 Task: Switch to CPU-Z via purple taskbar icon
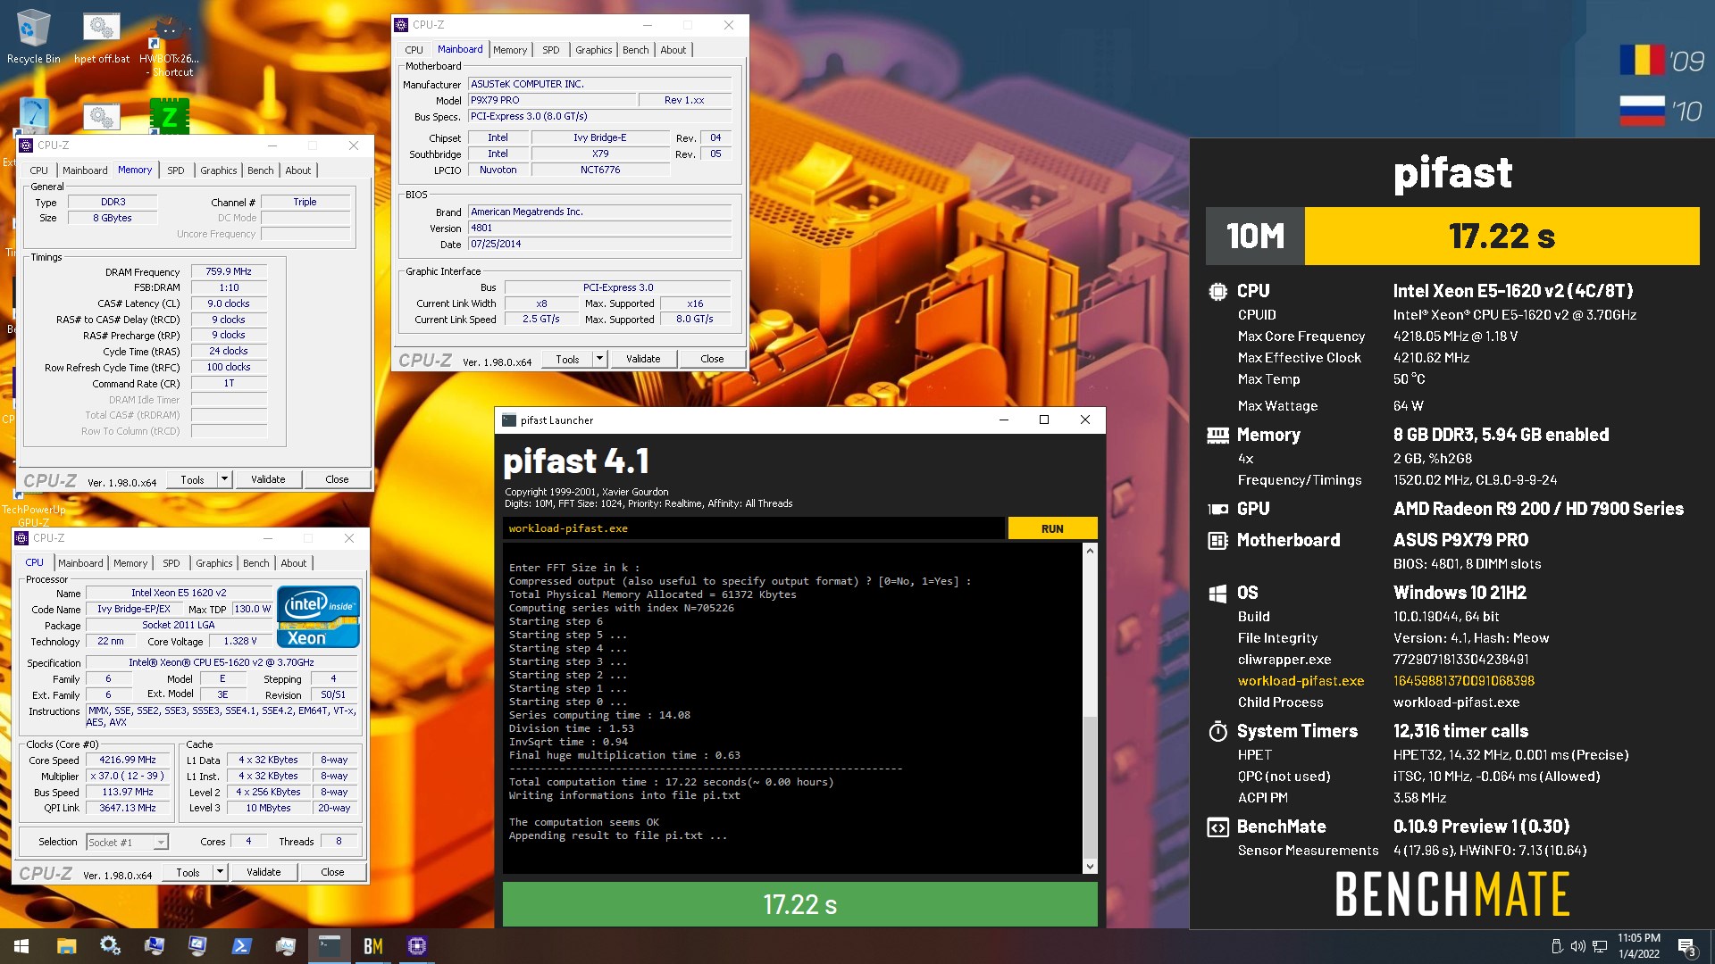[x=416, y=946]
